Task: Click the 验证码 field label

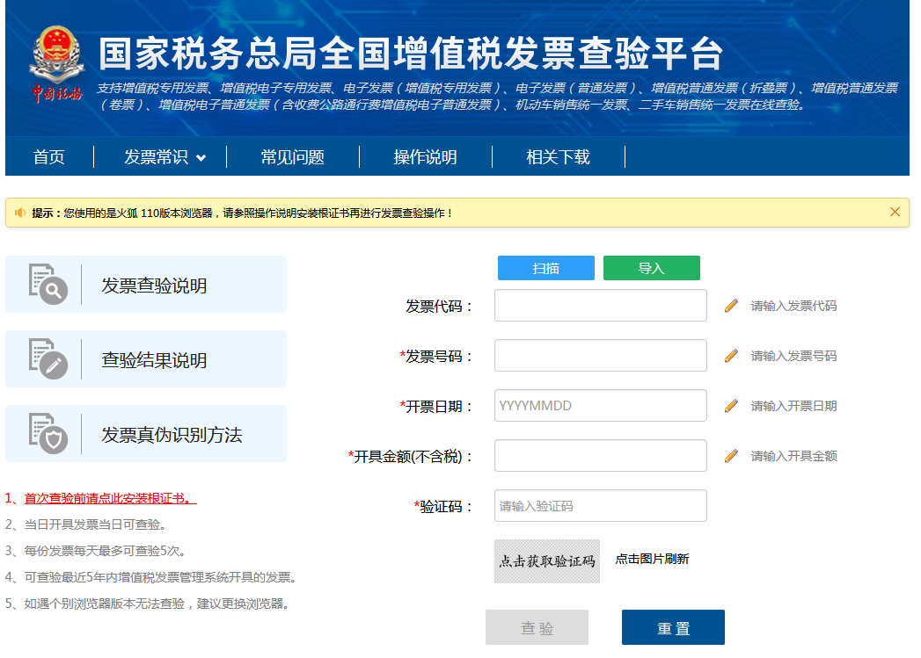Action: [443, 507]
